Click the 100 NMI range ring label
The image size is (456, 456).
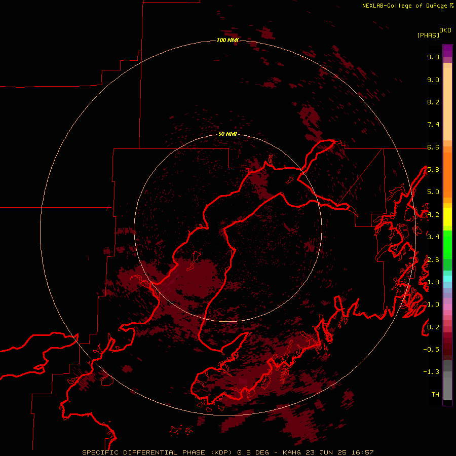pyautogui.click(x=227, y=40)
